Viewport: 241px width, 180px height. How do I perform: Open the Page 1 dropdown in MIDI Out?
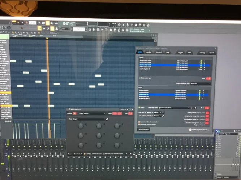89,119
